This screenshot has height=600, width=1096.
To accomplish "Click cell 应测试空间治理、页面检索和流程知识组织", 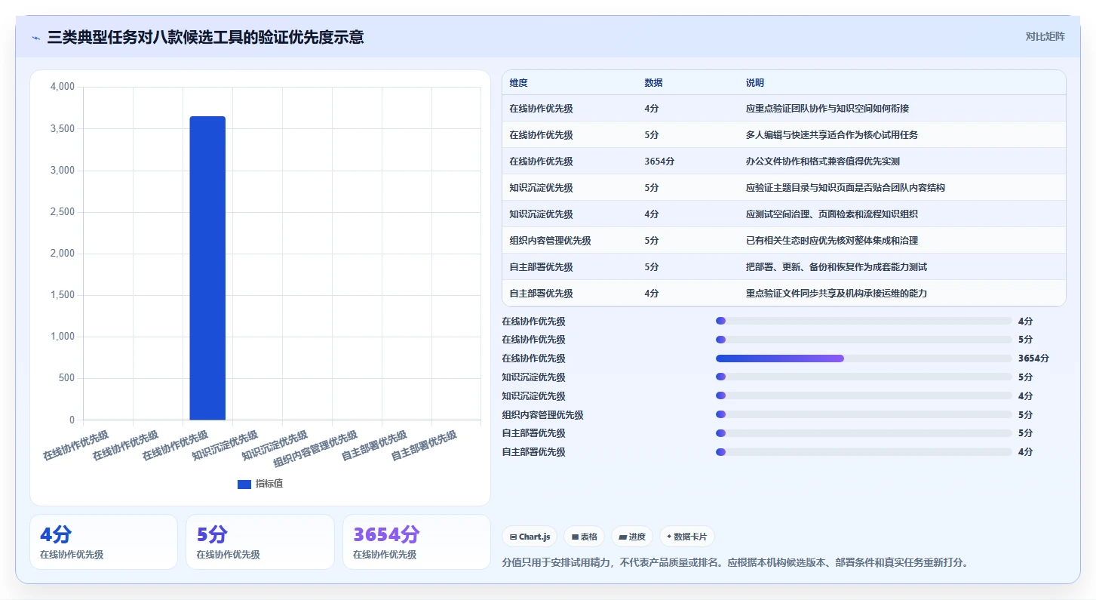I will pos(832,214).
